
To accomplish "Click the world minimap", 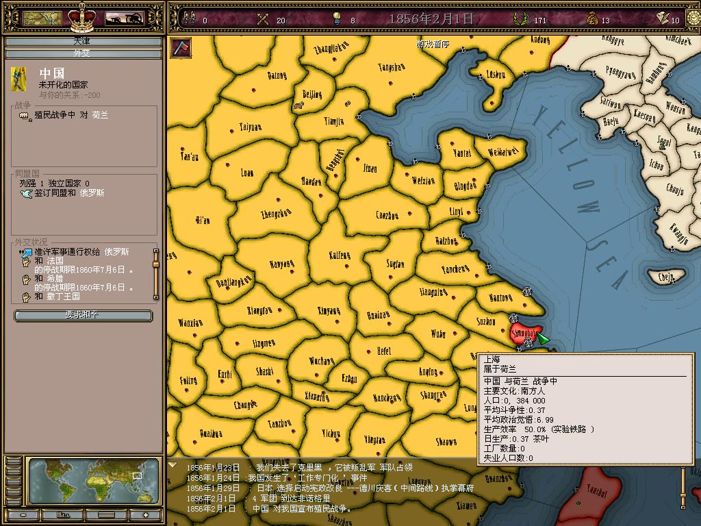I will coord(93,481).
